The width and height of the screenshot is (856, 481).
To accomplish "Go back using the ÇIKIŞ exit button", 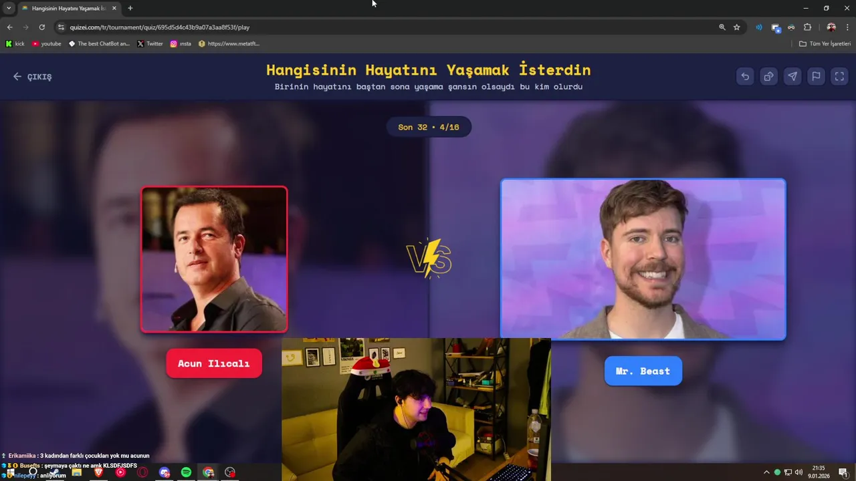I will (x=32, y=77).
